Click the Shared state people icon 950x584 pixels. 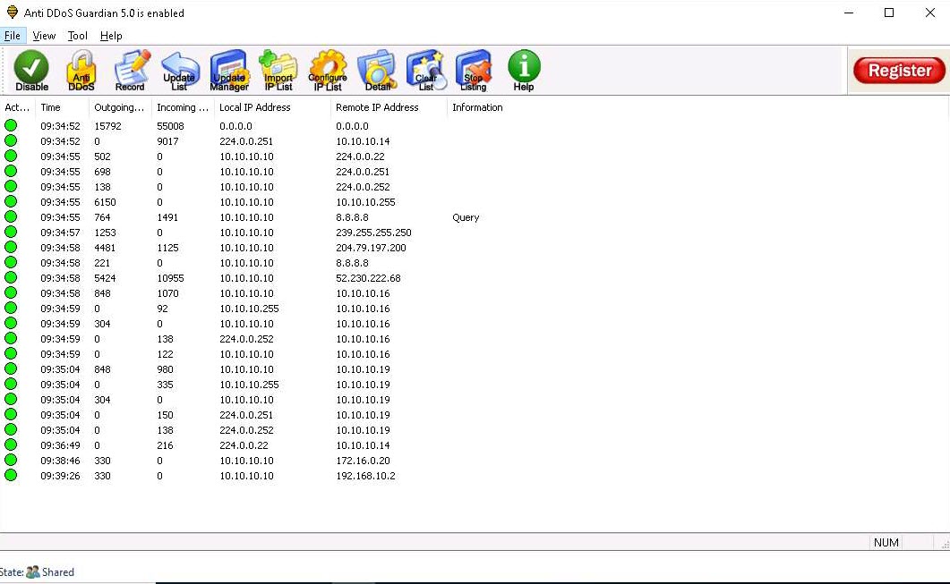click(33, 571)
